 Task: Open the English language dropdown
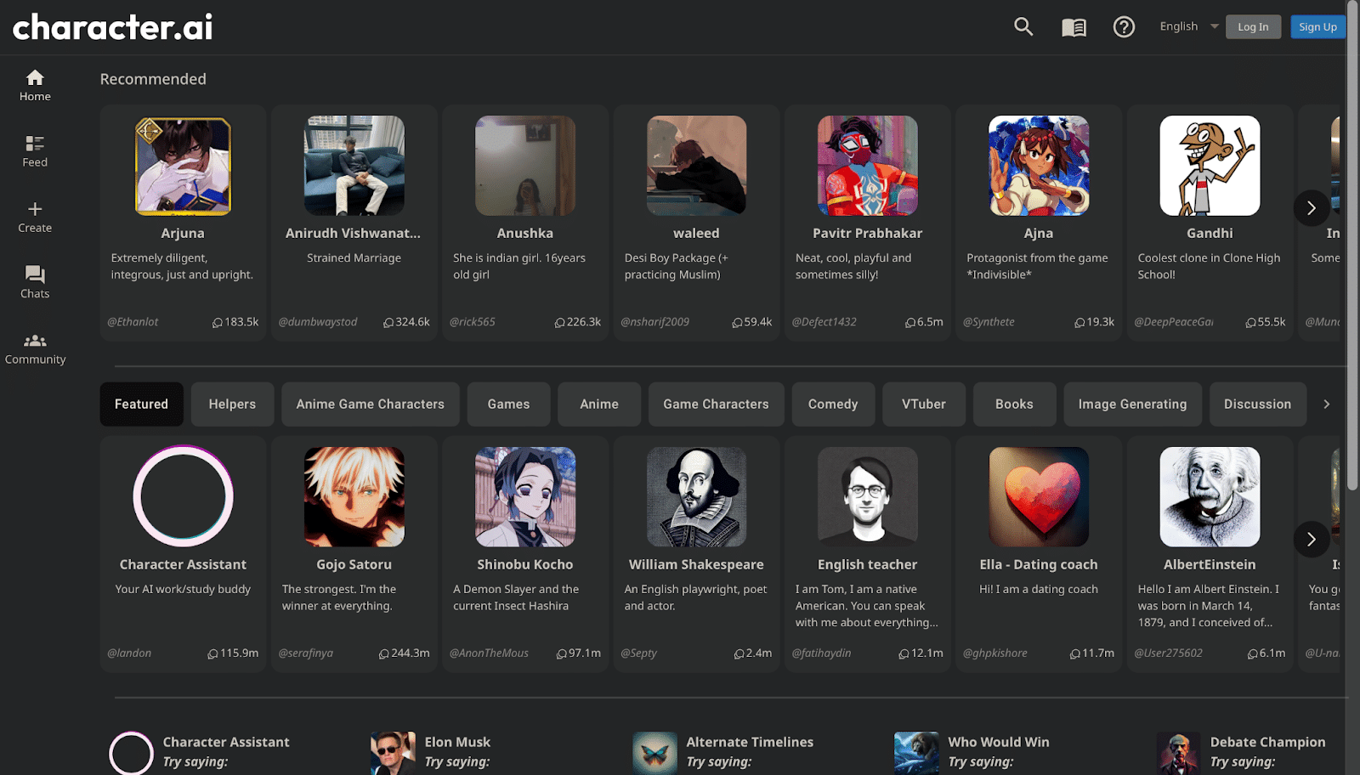[1189, 26]
